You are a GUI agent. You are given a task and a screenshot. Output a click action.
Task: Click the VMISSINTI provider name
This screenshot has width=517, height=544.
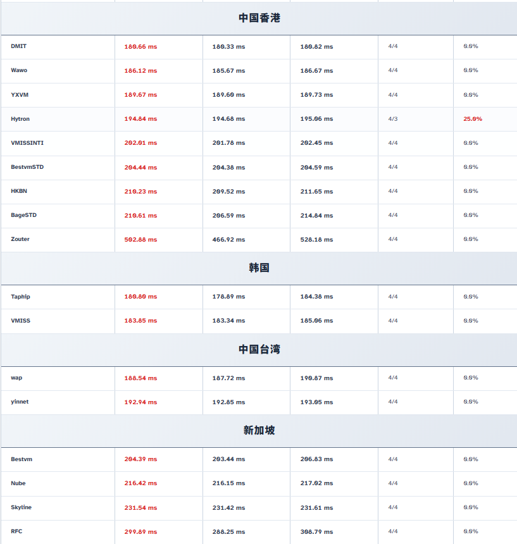coord(27,143)
